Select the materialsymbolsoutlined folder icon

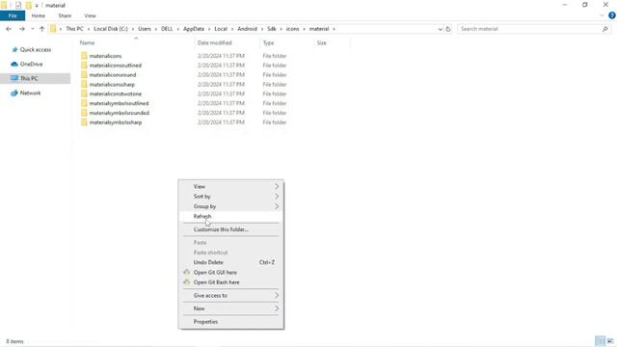84,103
